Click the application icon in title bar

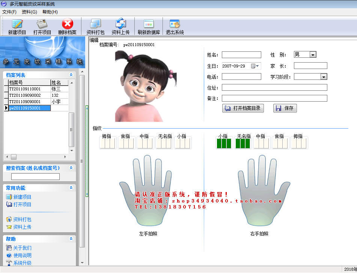(4, 4)
